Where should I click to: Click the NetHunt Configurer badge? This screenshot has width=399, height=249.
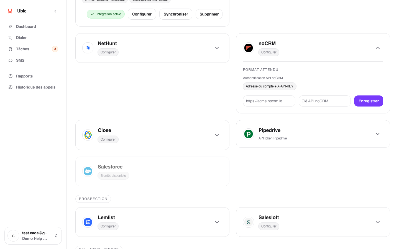108,52
